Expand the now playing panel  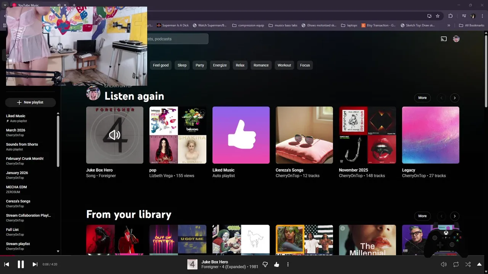click(479, 264)
